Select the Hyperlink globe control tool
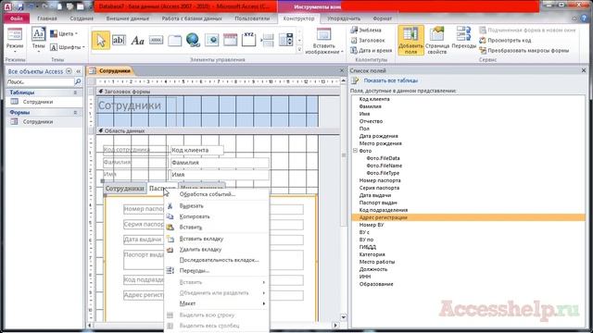 [x=193, y=40]
